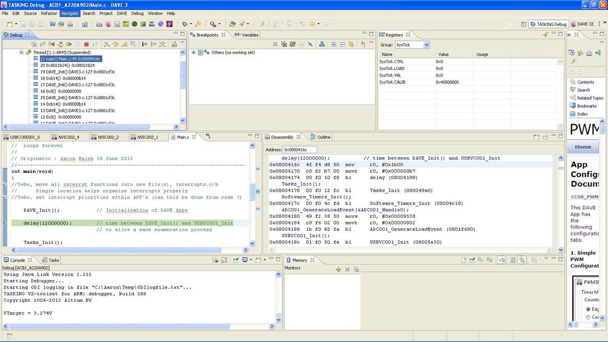Close the Main.c editor tab
This screenshot has height=342, width=608.
click(x=194, y=137)
